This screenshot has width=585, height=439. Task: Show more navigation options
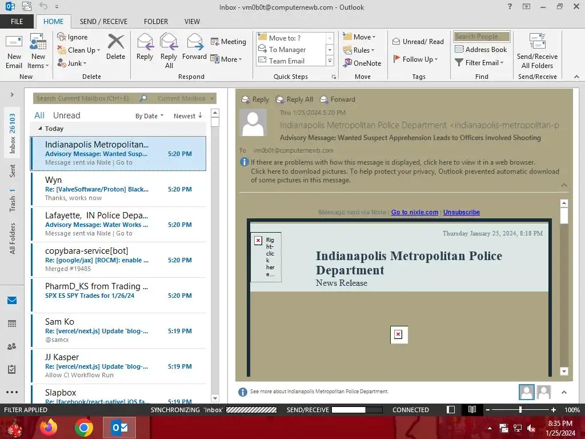12,392
